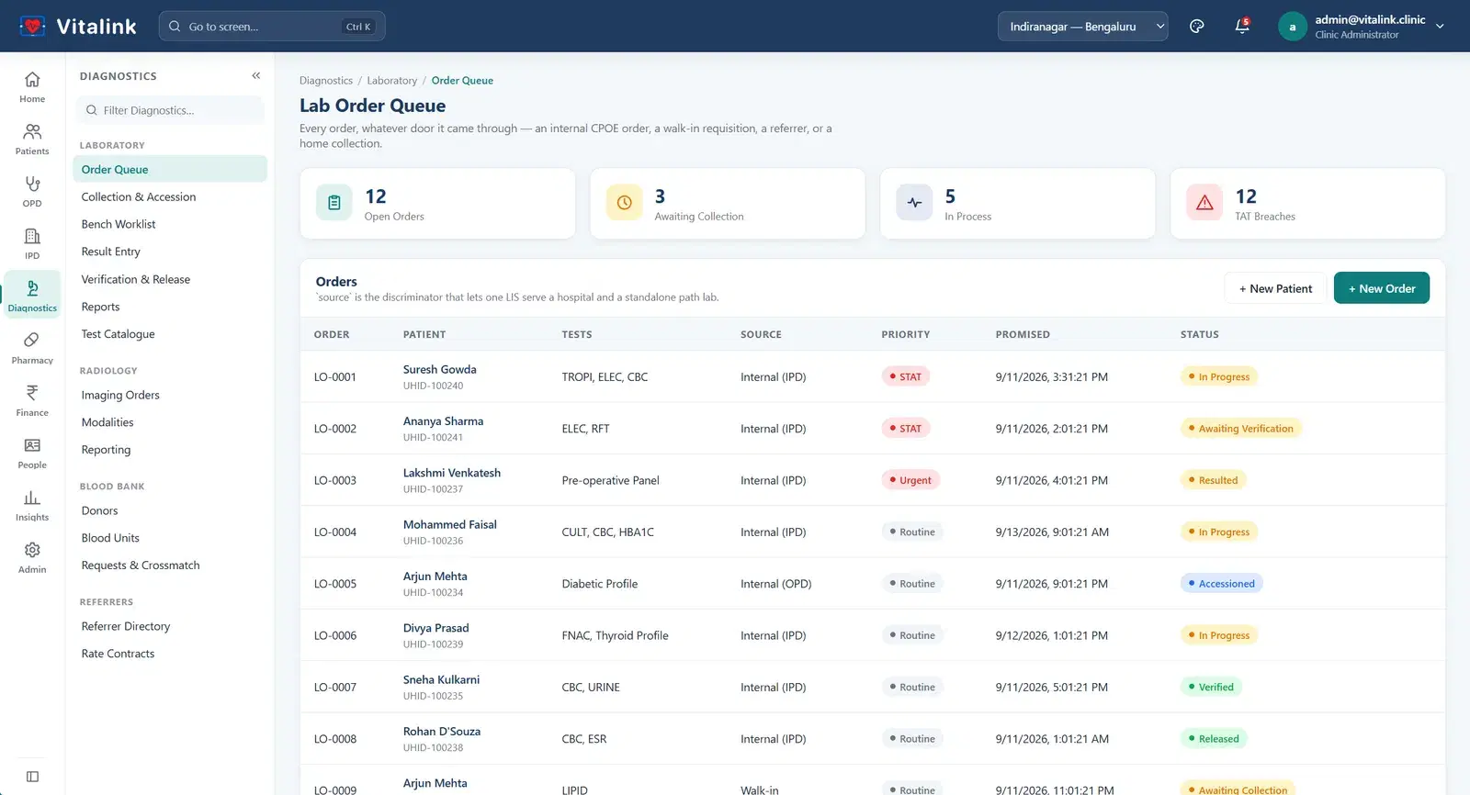1470x795 pixels.
Task: Click the Diagnostics breadcrumb link
Action: coord(326,81)
